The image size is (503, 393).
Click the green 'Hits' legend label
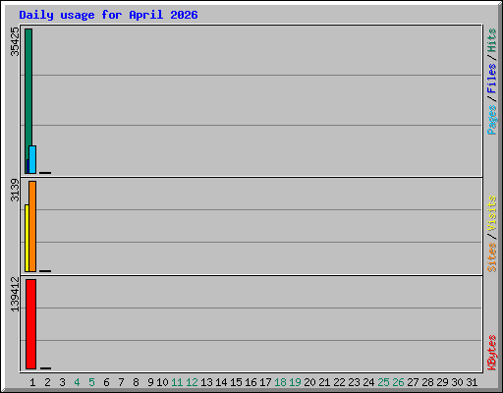[x=492, y=40]
